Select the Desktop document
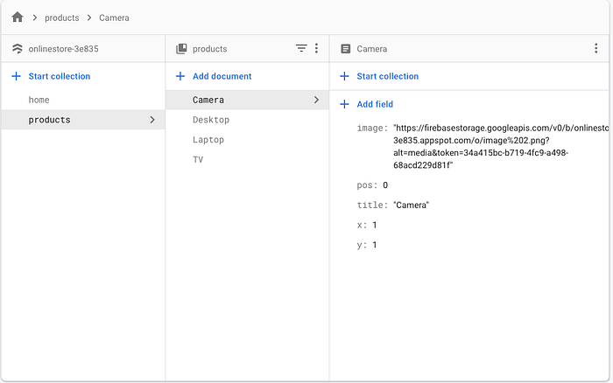This screenshot has width=613, height=383. [211, 120]
